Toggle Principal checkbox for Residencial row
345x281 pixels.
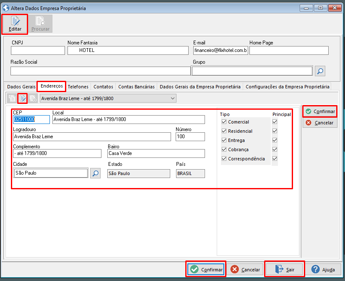275,131
